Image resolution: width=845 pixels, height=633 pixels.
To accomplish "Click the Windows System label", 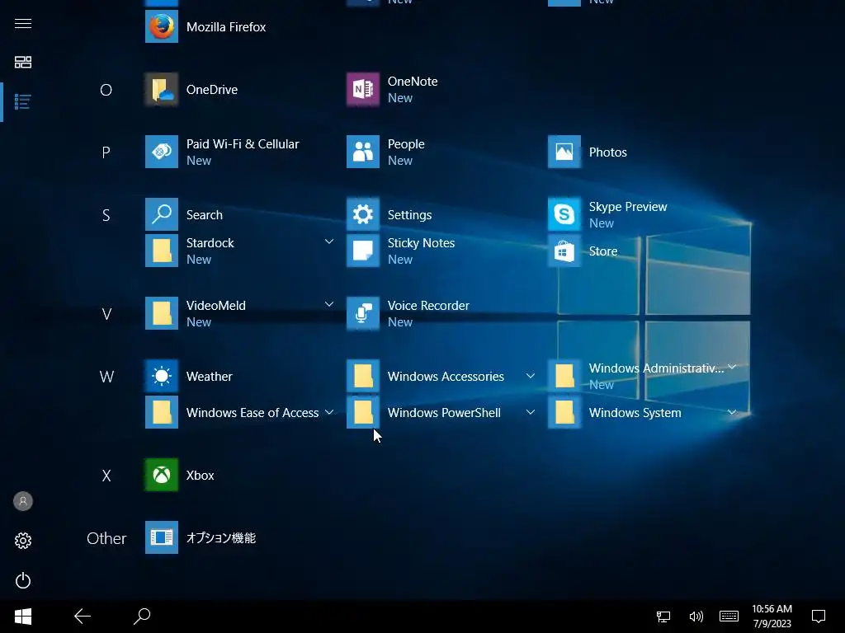I will tap(635, 413).
